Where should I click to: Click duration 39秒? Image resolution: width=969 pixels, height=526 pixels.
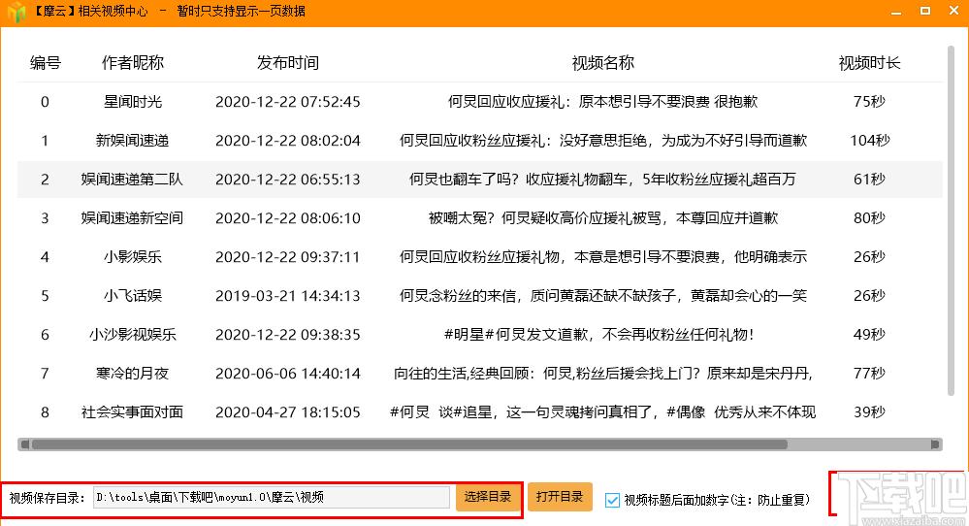pos(869,412)
